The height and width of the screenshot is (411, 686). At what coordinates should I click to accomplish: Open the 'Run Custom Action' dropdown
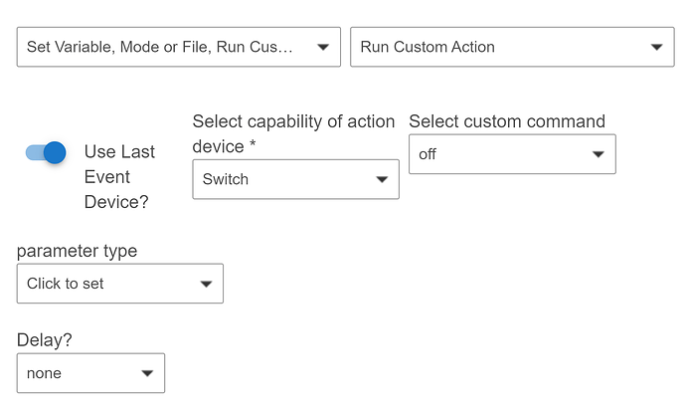coord(512,47)
